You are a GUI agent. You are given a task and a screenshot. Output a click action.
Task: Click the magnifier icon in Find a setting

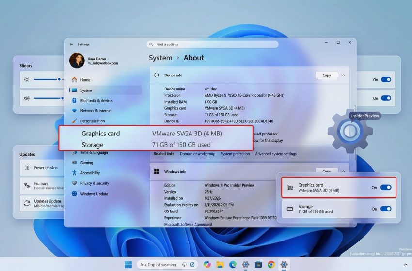pyautogui.click(x=151, y=45)
